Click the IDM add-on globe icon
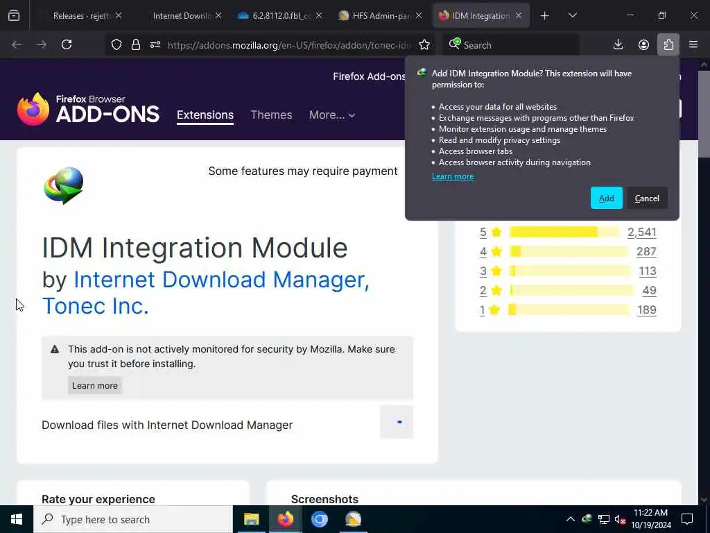Image resolution: width=710 pixels, height=533 pixels. pos(64,185)
